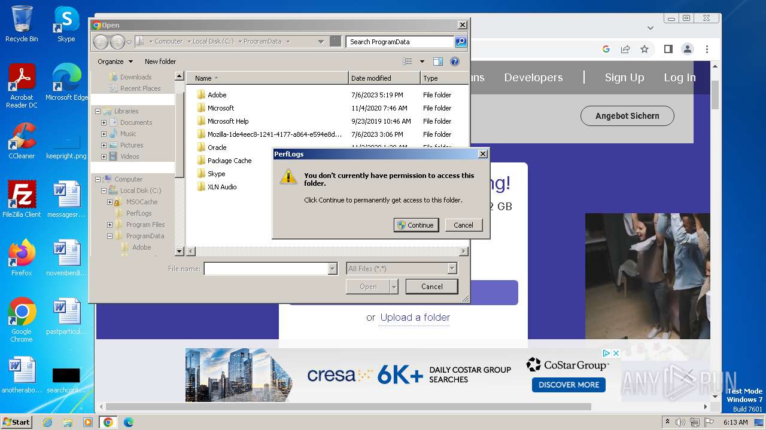Select keepright.png desktop file
The height and width of the screenshot is (430, 766).
[66, 144]
